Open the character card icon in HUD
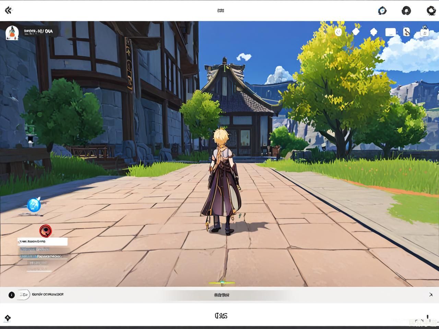The image size is (439, 329). [406, 32]
